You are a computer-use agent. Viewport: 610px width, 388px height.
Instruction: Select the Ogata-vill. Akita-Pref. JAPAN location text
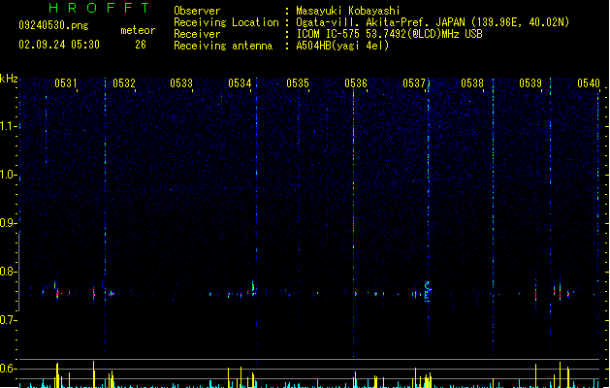(x=433, y=22)
